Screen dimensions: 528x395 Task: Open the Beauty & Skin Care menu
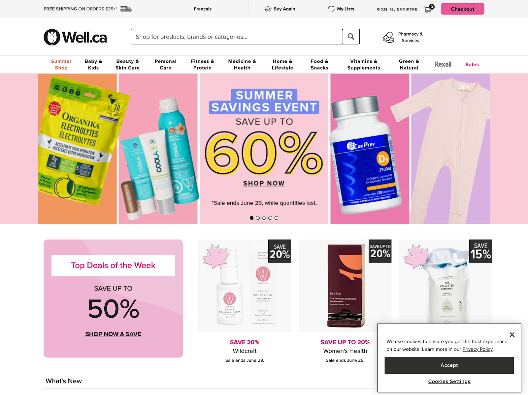click(x=127, y=65)
